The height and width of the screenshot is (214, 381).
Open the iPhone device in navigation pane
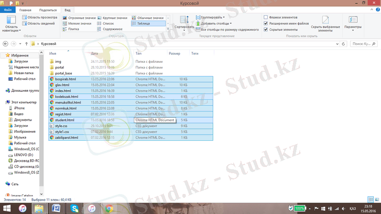(19, 108)
